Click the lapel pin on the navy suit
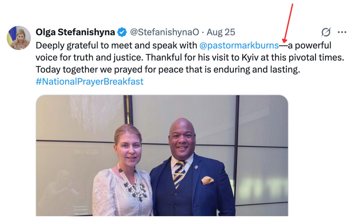354x222 pixels. click(196, 167)
